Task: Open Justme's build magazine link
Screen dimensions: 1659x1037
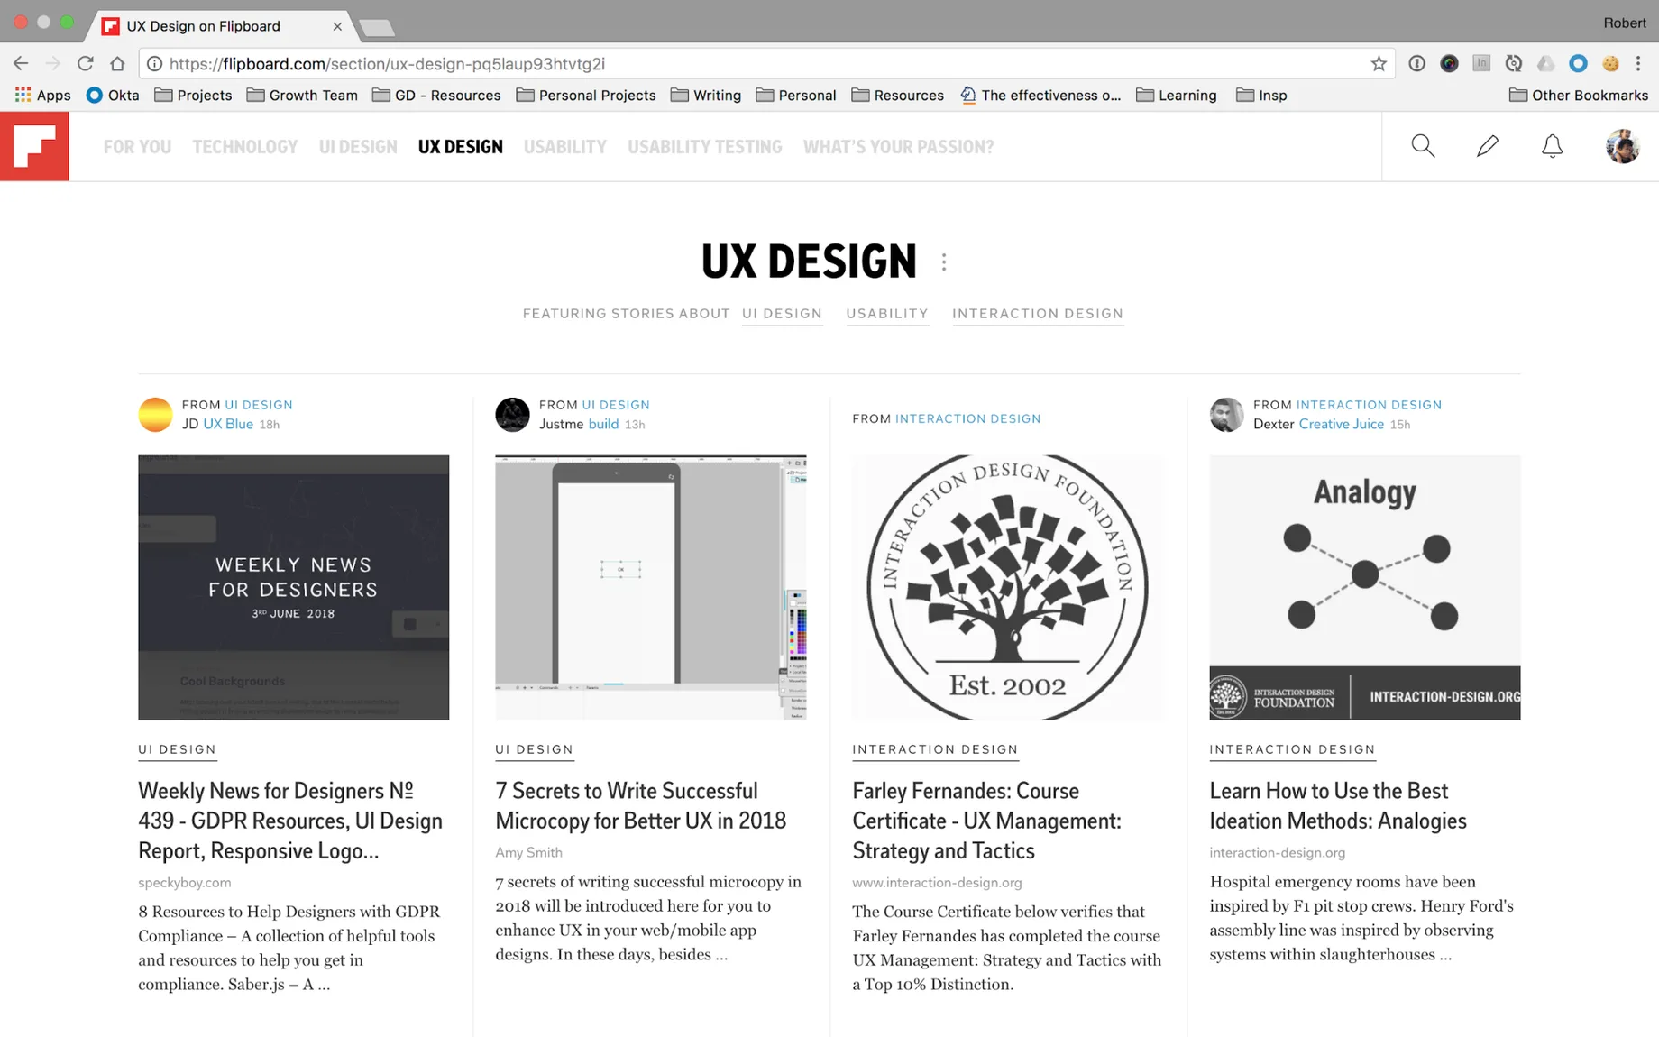Action: point(603,424)
